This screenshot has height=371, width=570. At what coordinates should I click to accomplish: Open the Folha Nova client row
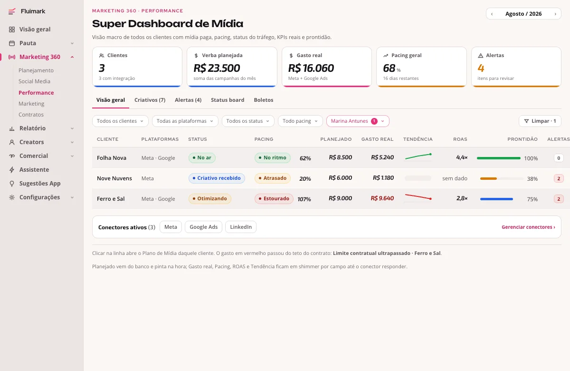(x=331, y=158)
